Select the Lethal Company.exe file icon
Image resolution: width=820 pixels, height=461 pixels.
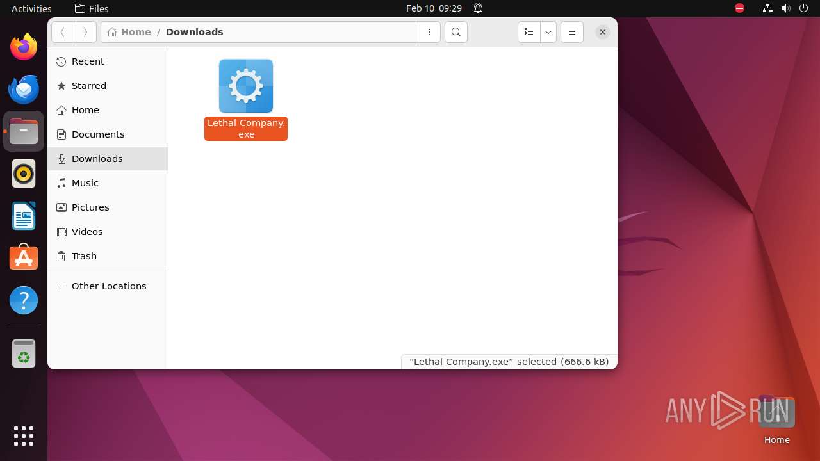246,86
